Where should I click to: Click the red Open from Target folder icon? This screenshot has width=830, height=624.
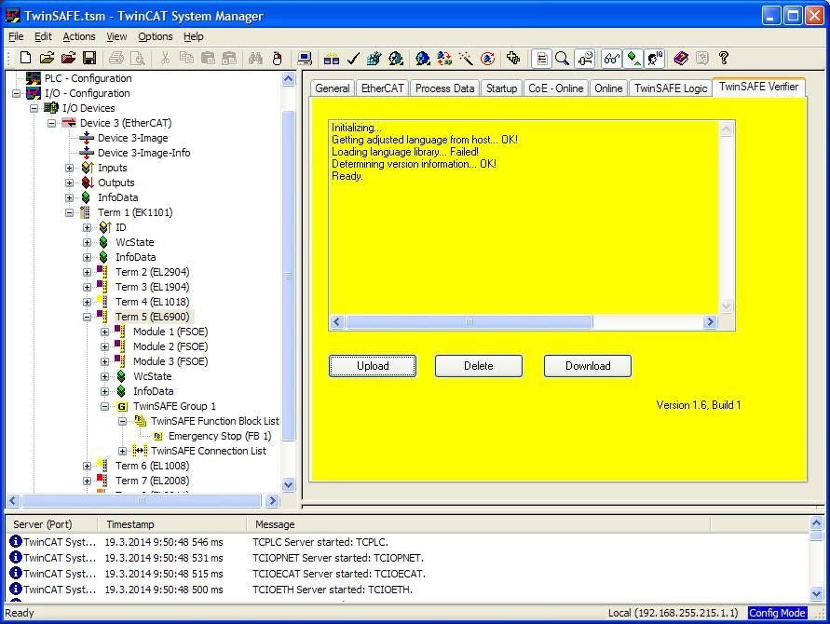point(68,59)
